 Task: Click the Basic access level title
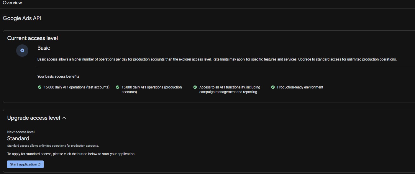tap(44, 48)
